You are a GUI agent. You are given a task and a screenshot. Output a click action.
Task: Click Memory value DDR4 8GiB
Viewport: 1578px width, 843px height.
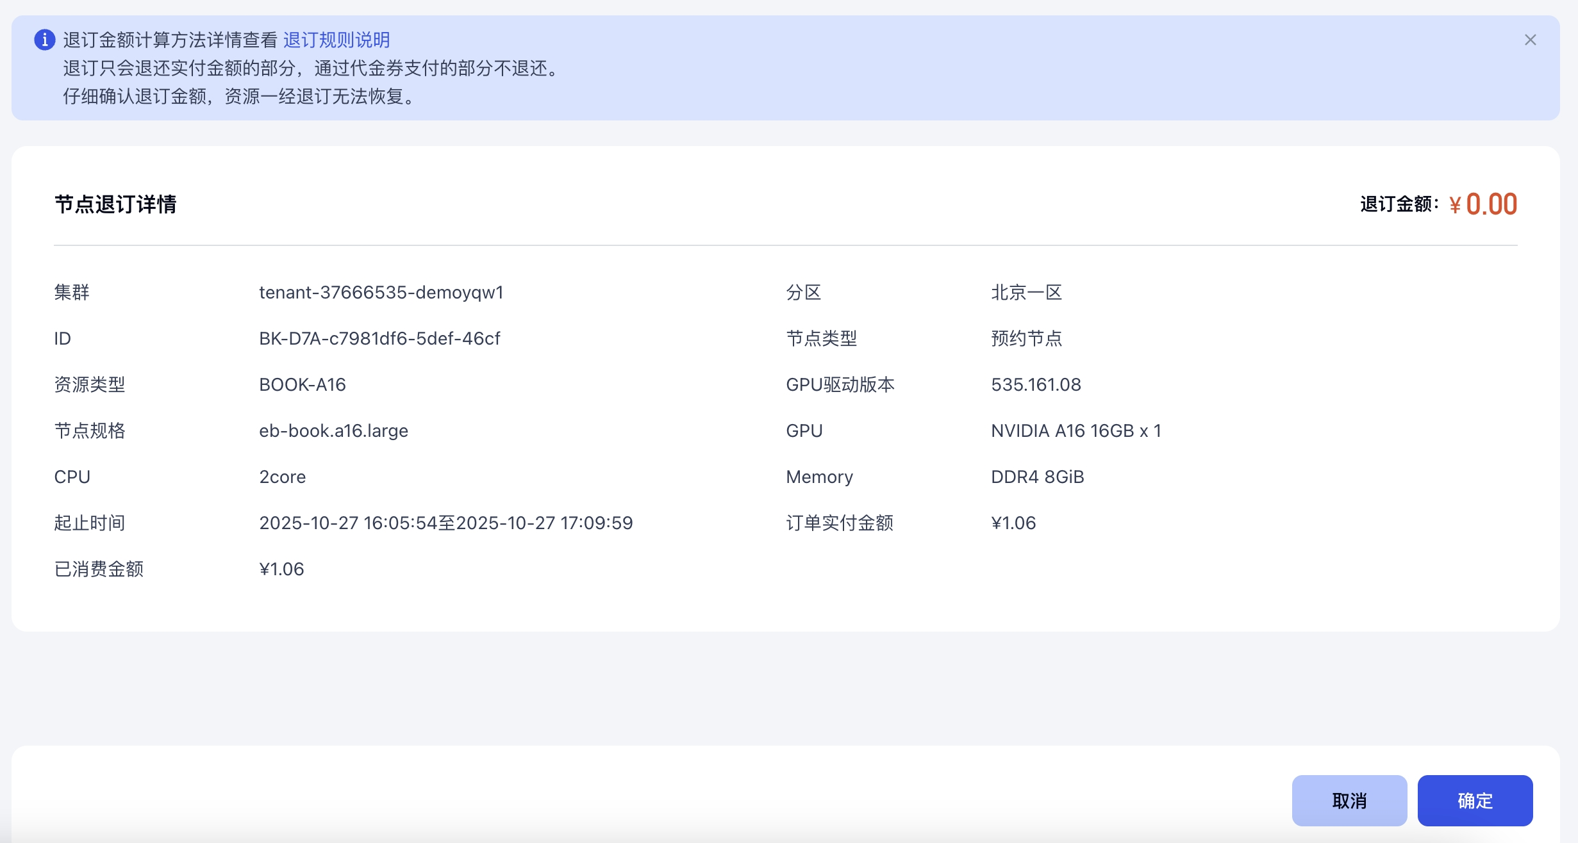click(x=1037, y=477)
